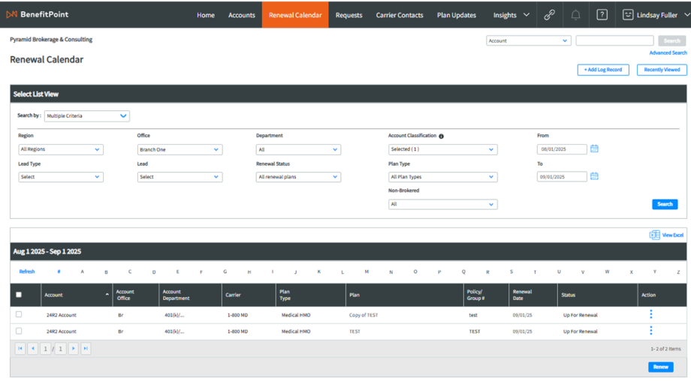Open the Department dropdown

298,149
